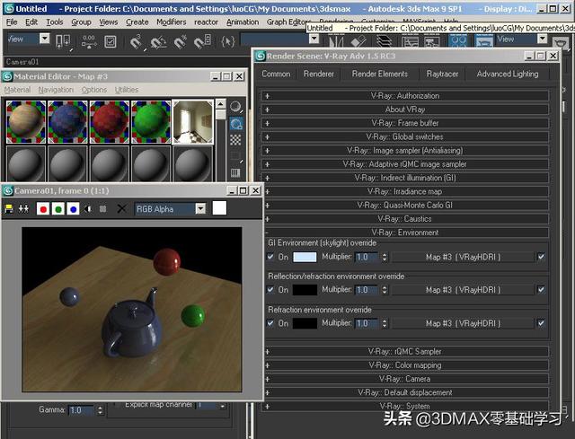Select the wood material sample slot
The height and width of the screenshot is (439, 575).
click(26, 122)
